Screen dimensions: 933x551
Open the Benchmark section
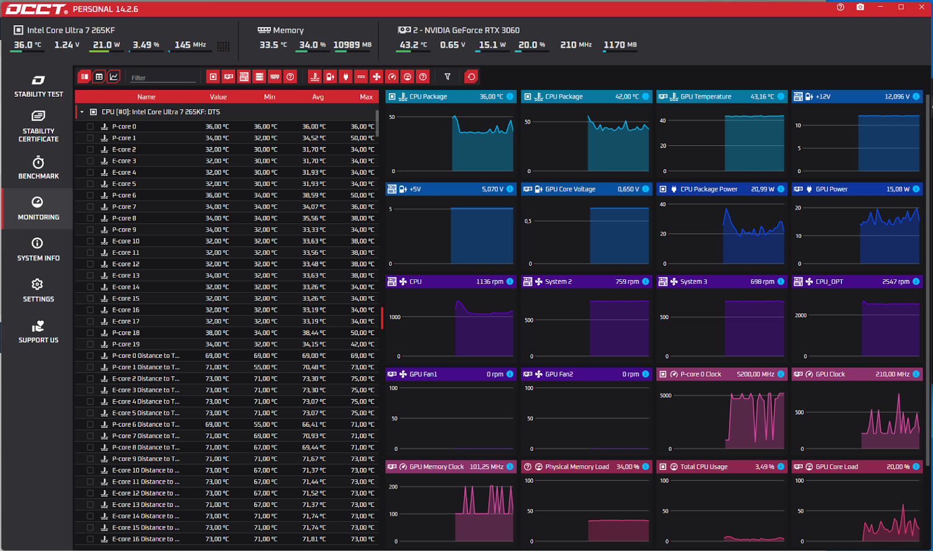(38, 167)
